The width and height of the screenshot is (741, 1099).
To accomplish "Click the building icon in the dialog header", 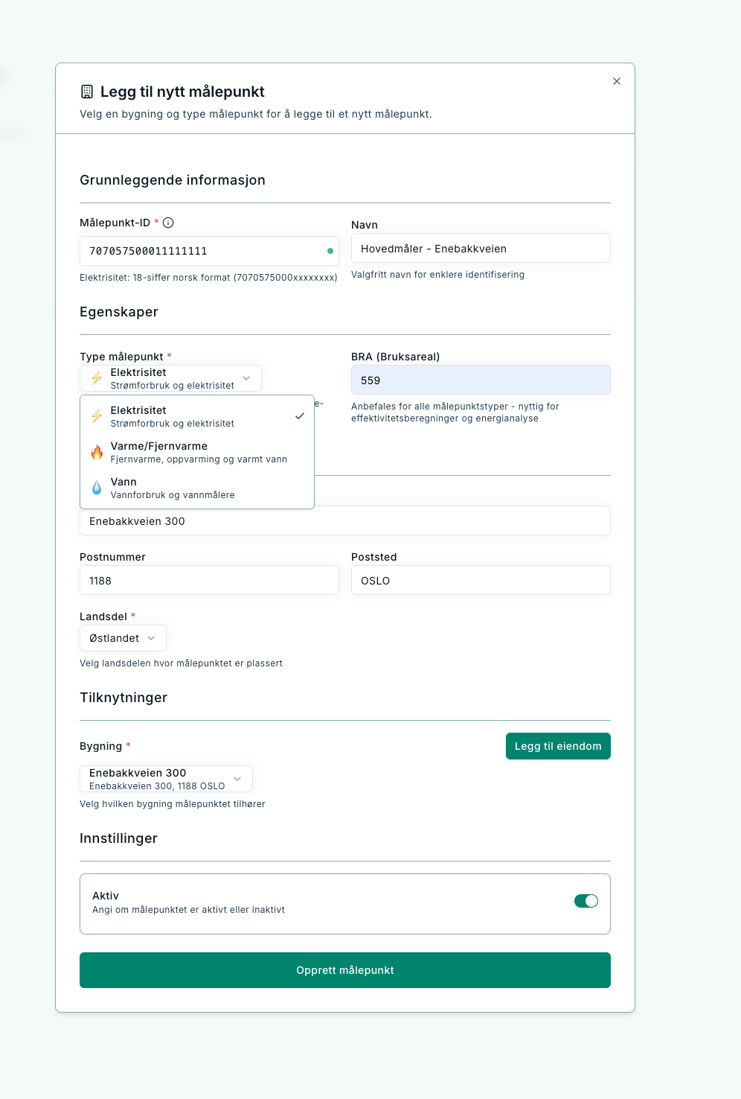I will pyautogui.click(x=87, y=92).
